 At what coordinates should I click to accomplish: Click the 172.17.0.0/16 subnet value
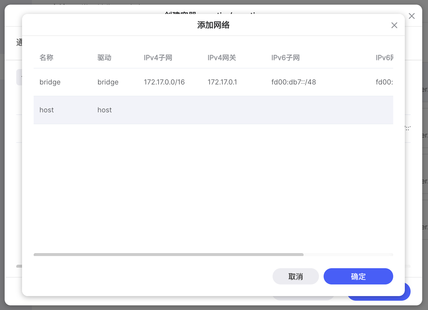[x=164, y=82]
